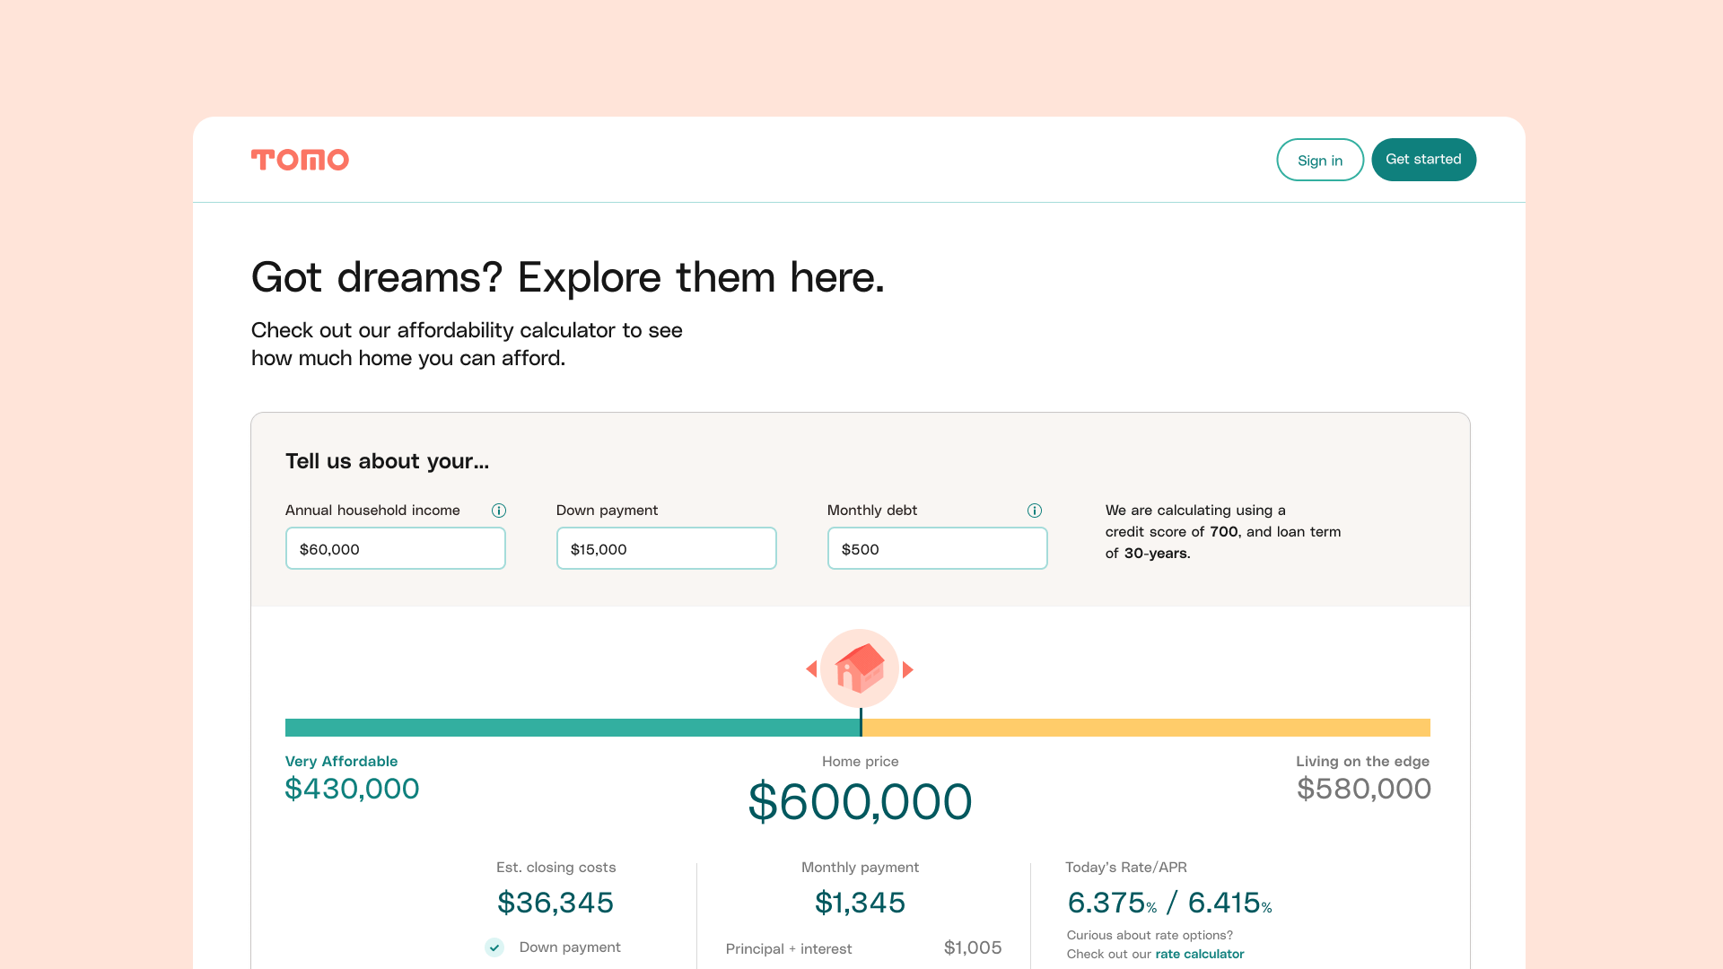Click the $600,000 home price value
Viewport: 1723px width, 969px height.
[x=860, y=801]
